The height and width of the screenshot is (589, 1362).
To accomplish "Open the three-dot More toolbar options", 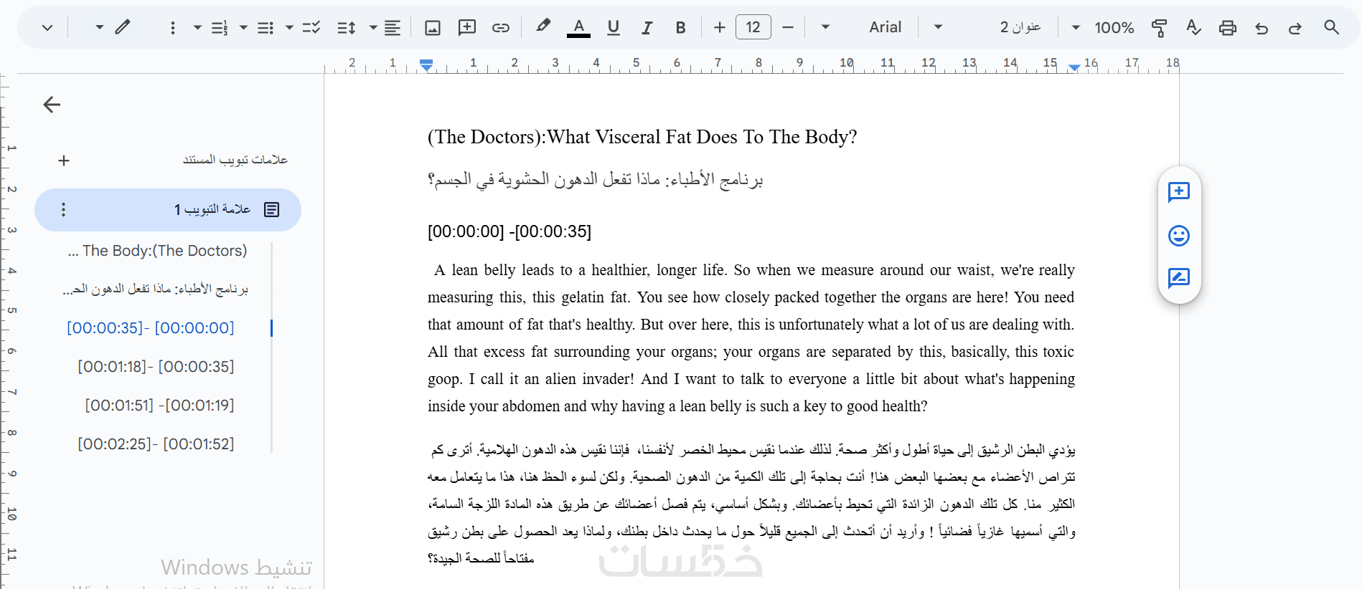I will 172,28.
